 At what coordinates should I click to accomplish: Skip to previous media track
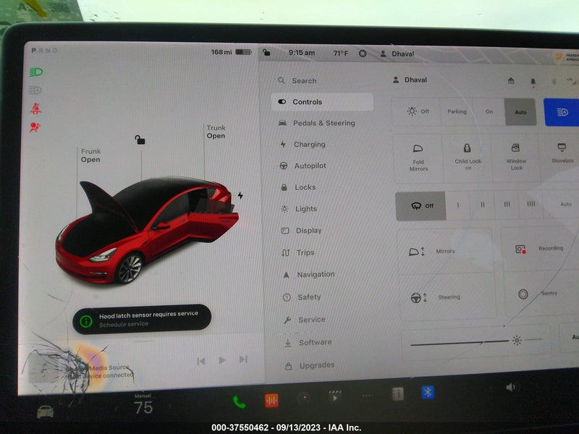tap(201, 361)
